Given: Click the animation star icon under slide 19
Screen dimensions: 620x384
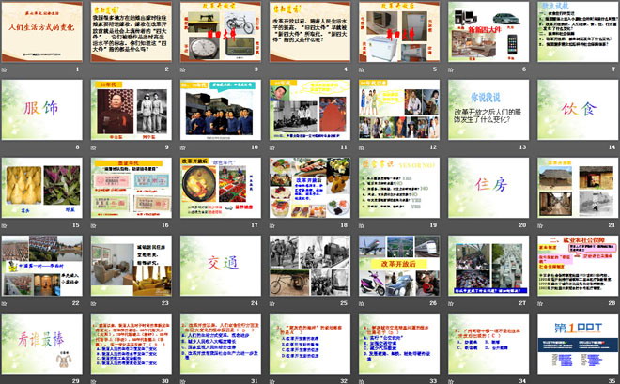Looking at the screenshot, I should 362,226.
